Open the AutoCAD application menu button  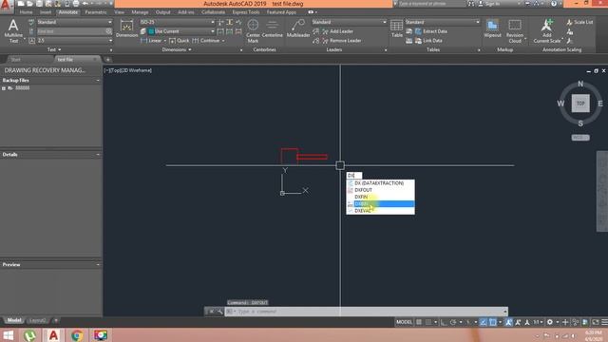[6, 6]
